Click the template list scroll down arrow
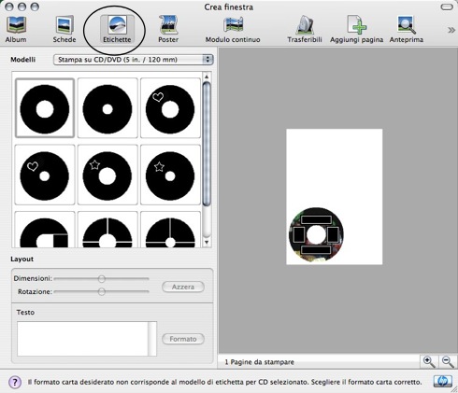458x393 pixels. coord(207,242)
